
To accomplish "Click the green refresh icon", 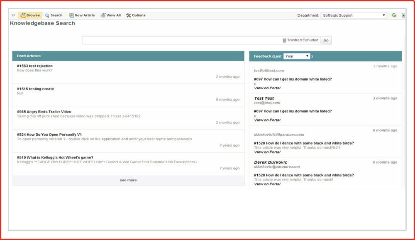I will (x=394, y=15).
